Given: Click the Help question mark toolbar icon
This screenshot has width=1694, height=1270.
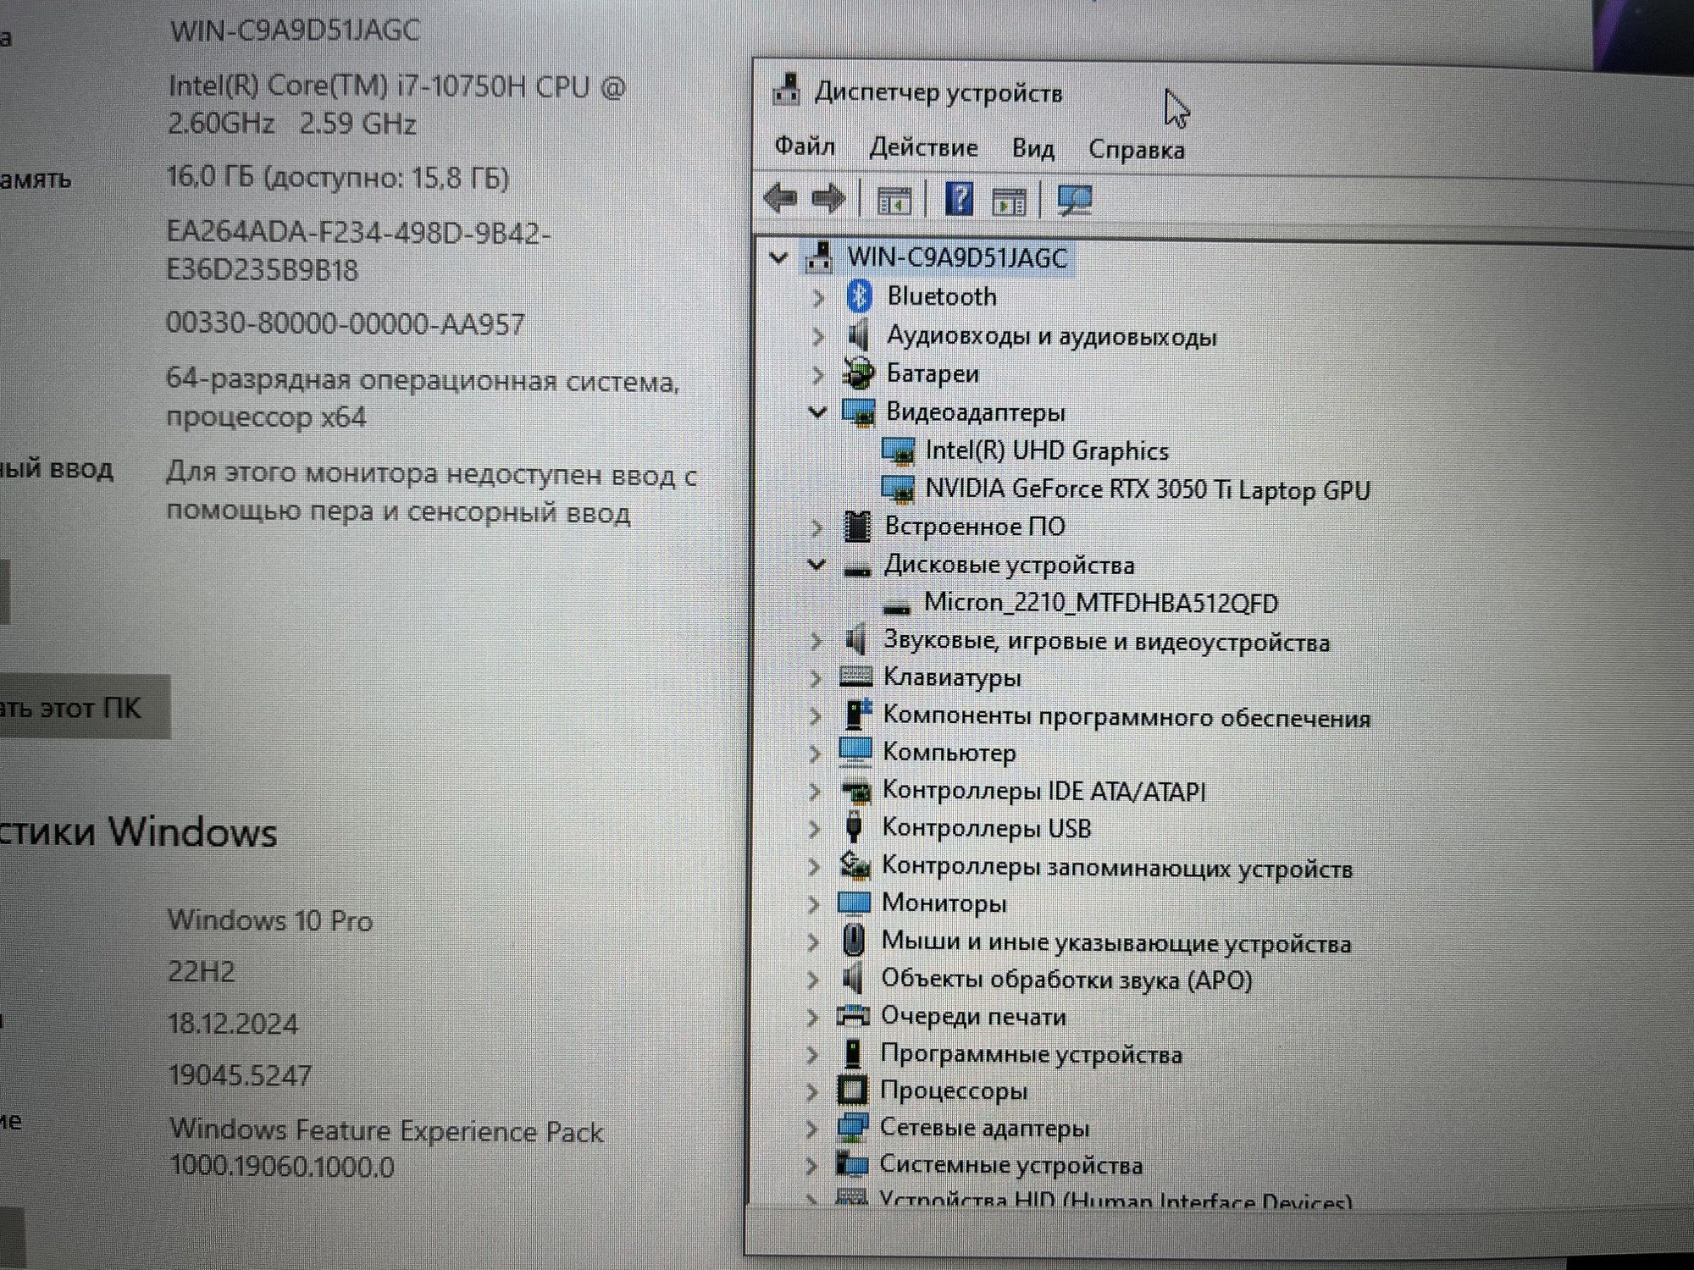Looking at the screenshot, I should click(959, 199).
